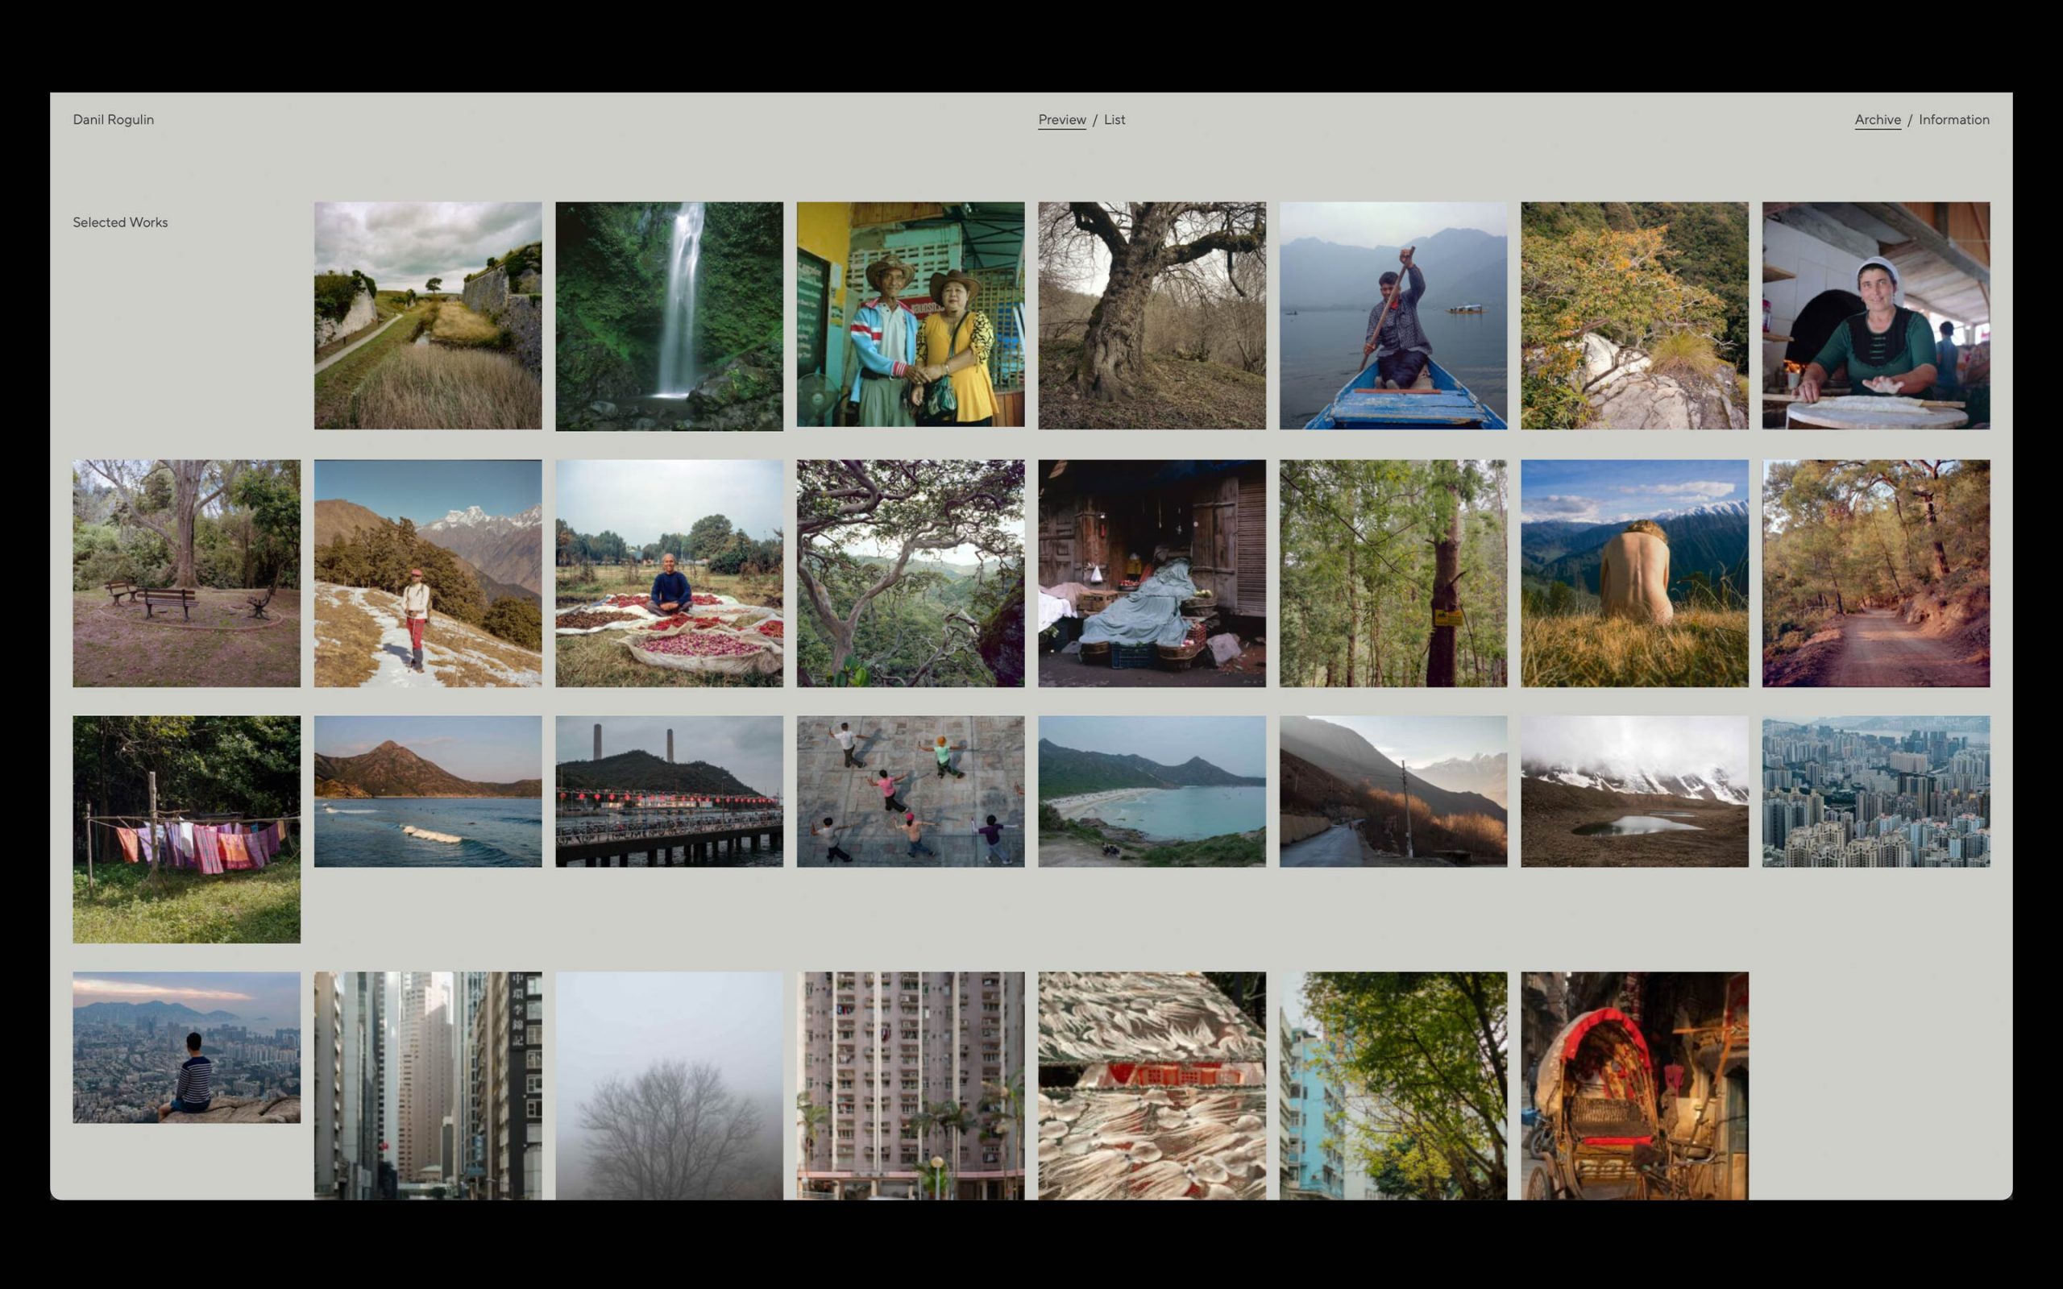This screenshot has width=2063, height=1289.
Task: Open the man sitting among drying fruit photo
Action: 669,574
